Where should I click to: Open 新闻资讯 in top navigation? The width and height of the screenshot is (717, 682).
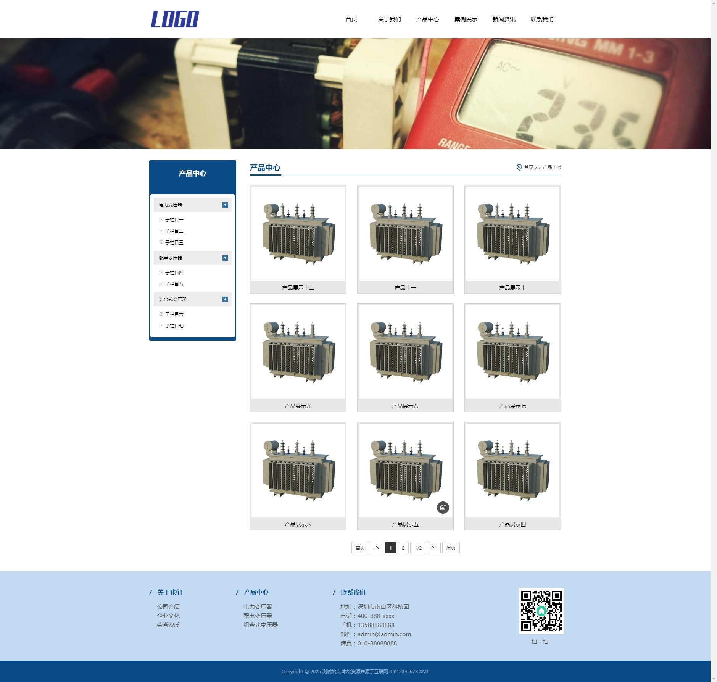click(504, 19)
